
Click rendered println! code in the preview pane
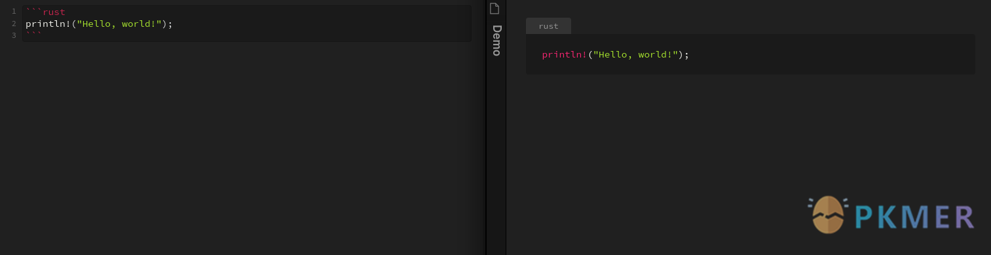[616, 54]
